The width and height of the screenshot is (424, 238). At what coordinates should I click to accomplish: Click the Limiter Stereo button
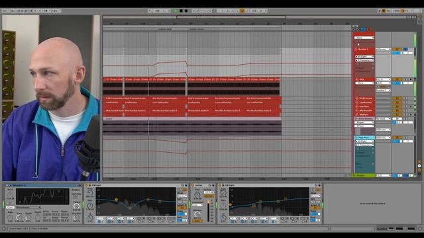[209, 196]
